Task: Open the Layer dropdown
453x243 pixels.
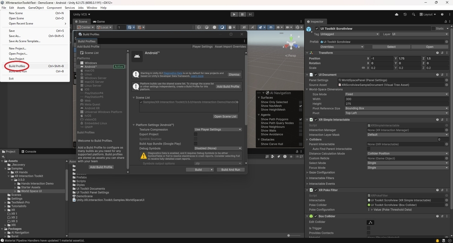Action: pos(420,34)
